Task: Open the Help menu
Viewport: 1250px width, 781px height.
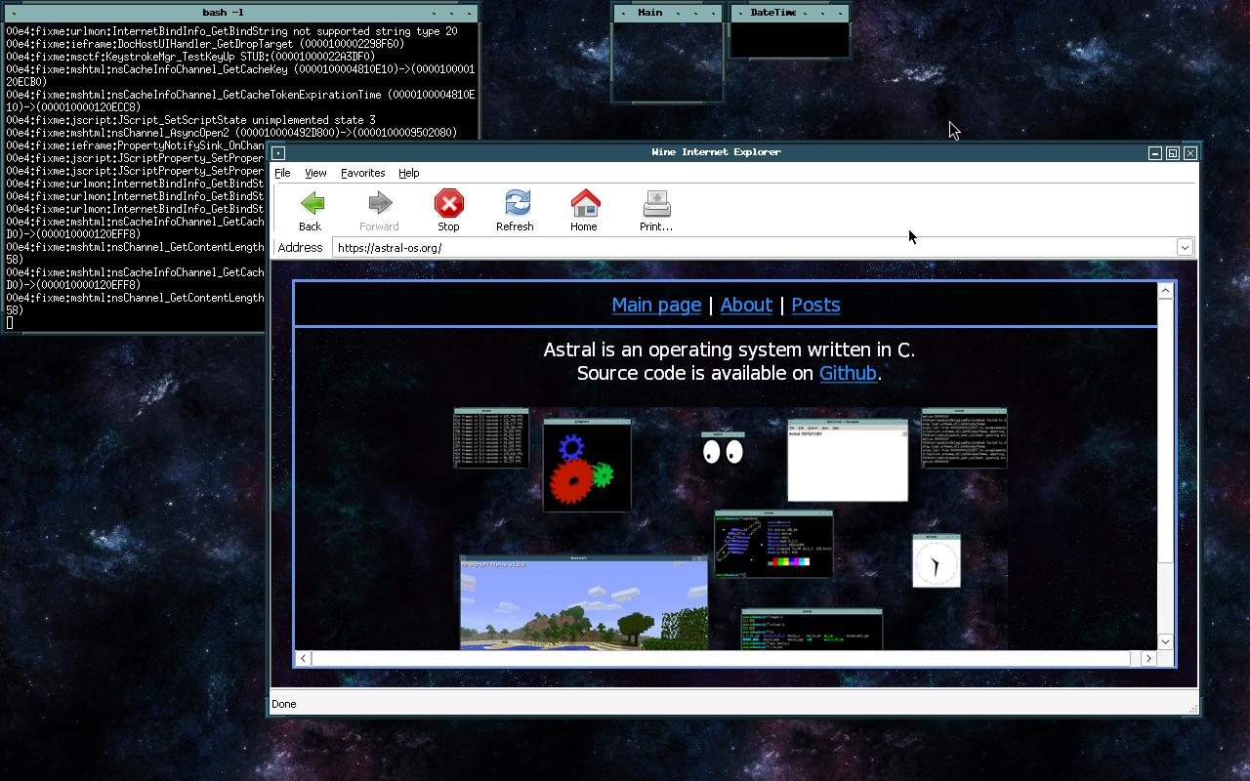Action: pyautogui.click(x=409, y=173)
